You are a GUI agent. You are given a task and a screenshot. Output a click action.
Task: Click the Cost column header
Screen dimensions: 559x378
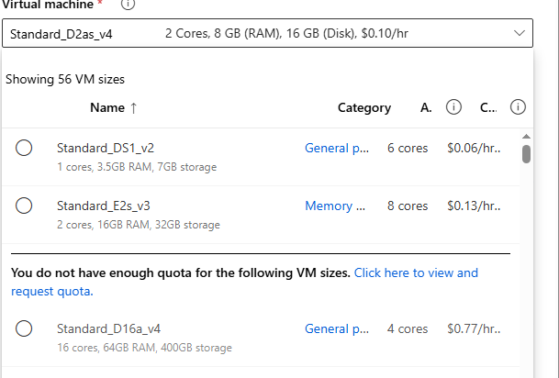tap(488, 107)
